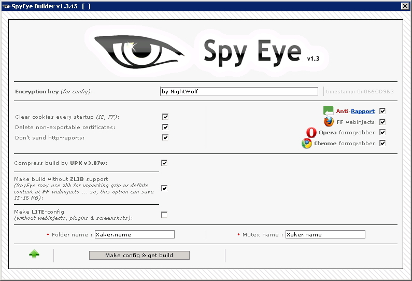Click the SpyEye eye icon in title bar
The height and width of the screenshot is (281, 412).
click(x=6, y=6)
